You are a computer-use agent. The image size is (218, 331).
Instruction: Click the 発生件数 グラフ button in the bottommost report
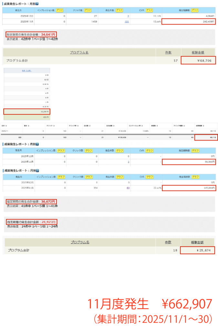(x=119, y=177)
